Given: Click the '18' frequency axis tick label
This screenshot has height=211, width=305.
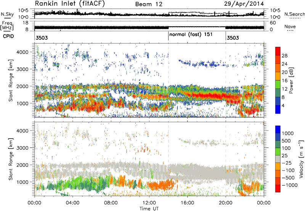Looking at the screenshot, I should 26,23.
